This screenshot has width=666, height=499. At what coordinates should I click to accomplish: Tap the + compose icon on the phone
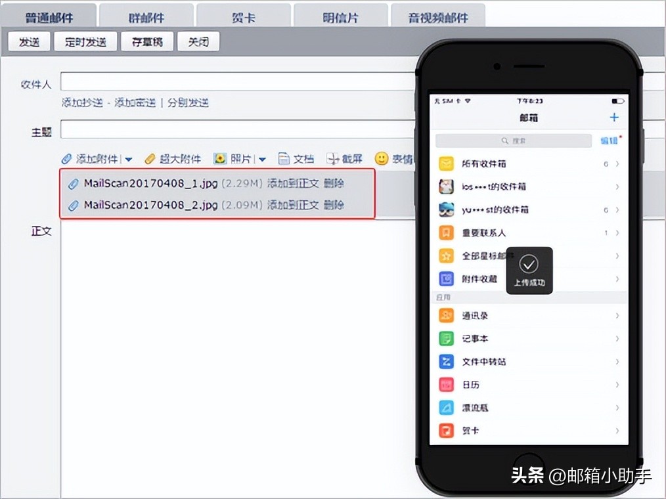(613, 118)
